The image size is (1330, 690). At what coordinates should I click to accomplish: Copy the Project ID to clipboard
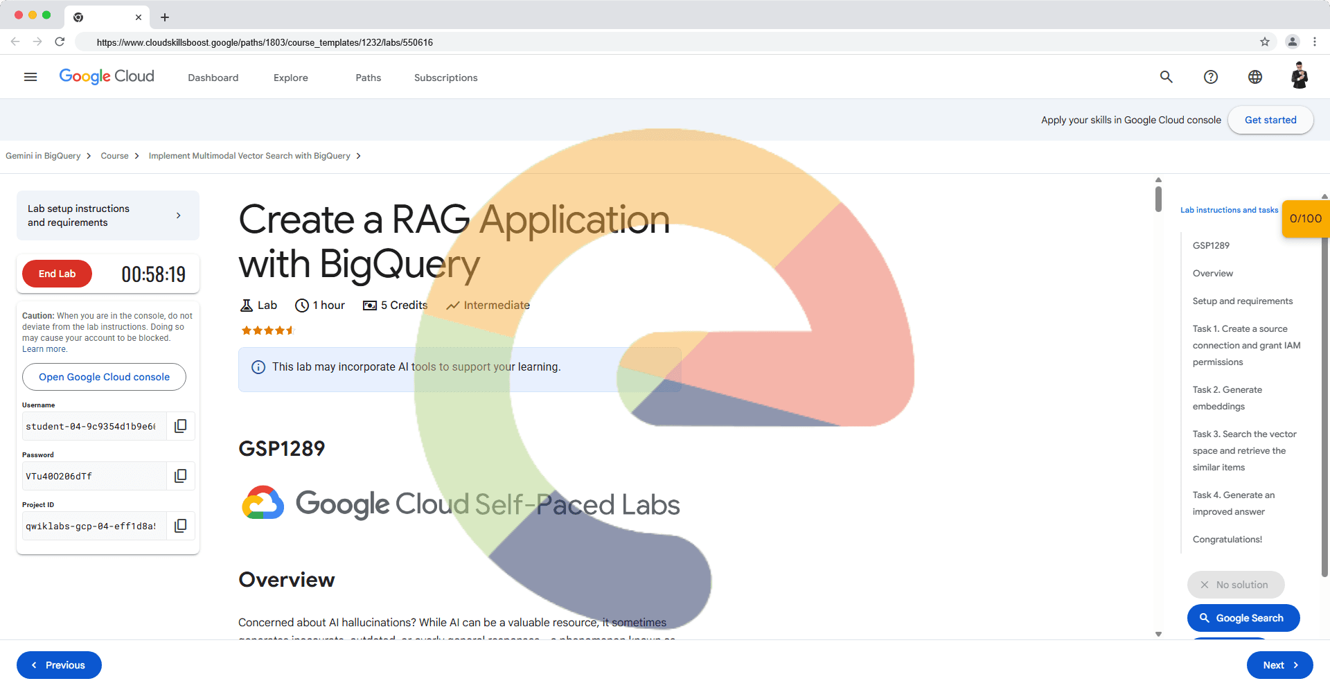181,526
